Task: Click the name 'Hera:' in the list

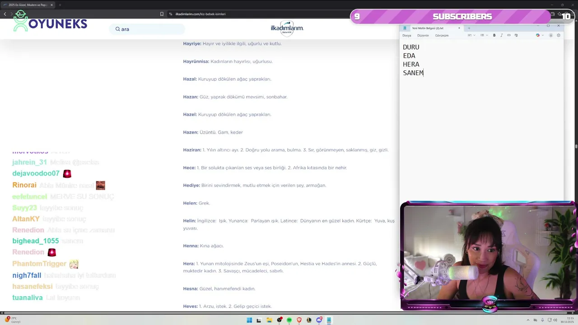Action: (189, 264)
